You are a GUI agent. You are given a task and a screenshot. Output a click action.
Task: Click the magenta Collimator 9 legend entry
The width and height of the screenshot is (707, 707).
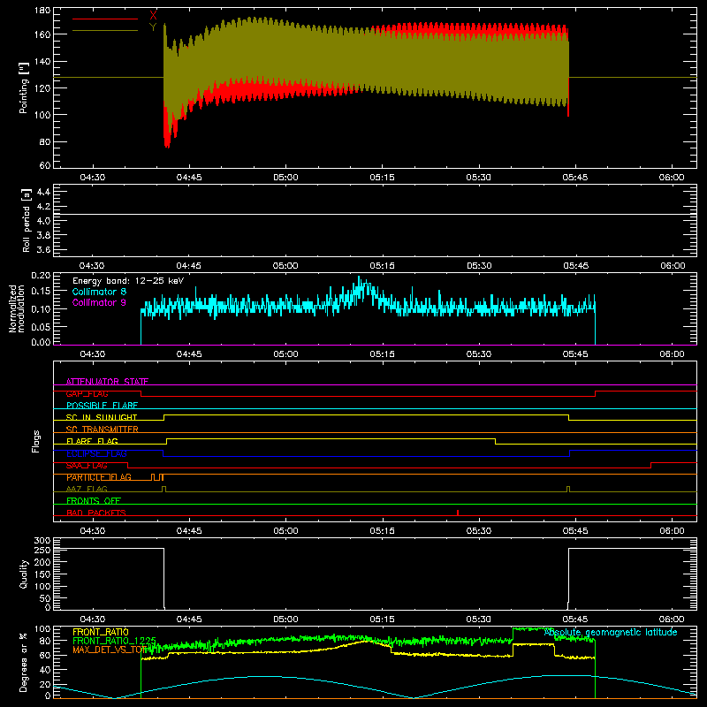pos(99,302)
